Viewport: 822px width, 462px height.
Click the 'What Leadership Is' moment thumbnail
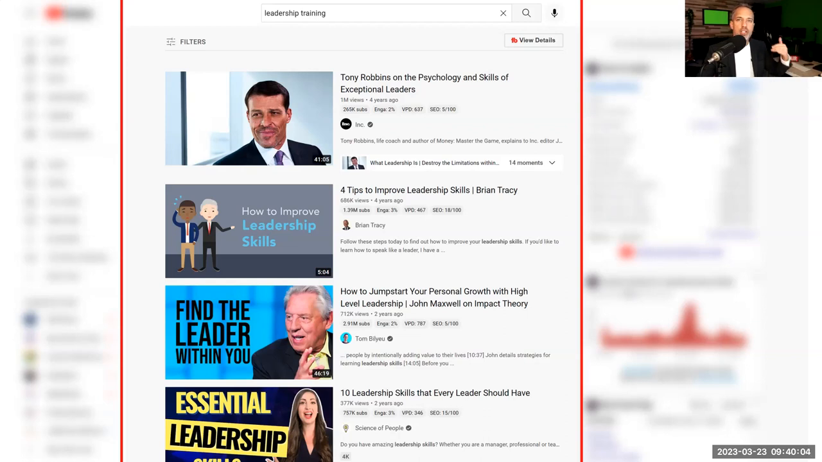[354, 163]
